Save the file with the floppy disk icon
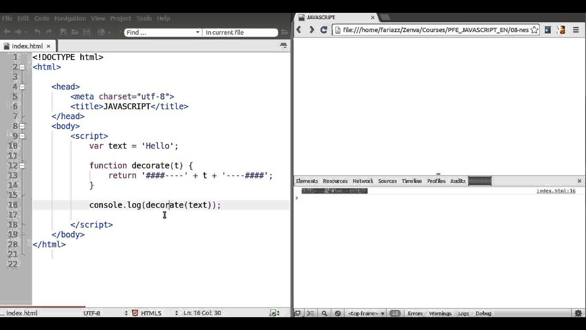 (87, 32)
